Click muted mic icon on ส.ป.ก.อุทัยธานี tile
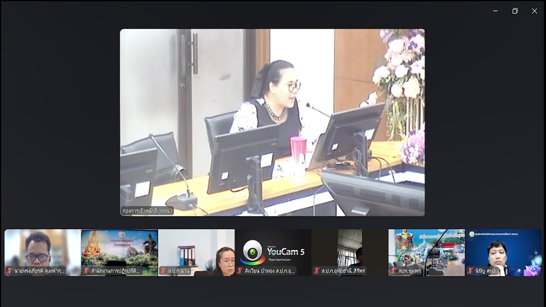 (x=317, y=271)
